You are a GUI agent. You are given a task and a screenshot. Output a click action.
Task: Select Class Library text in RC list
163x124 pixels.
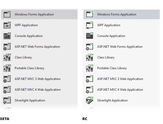106,57
